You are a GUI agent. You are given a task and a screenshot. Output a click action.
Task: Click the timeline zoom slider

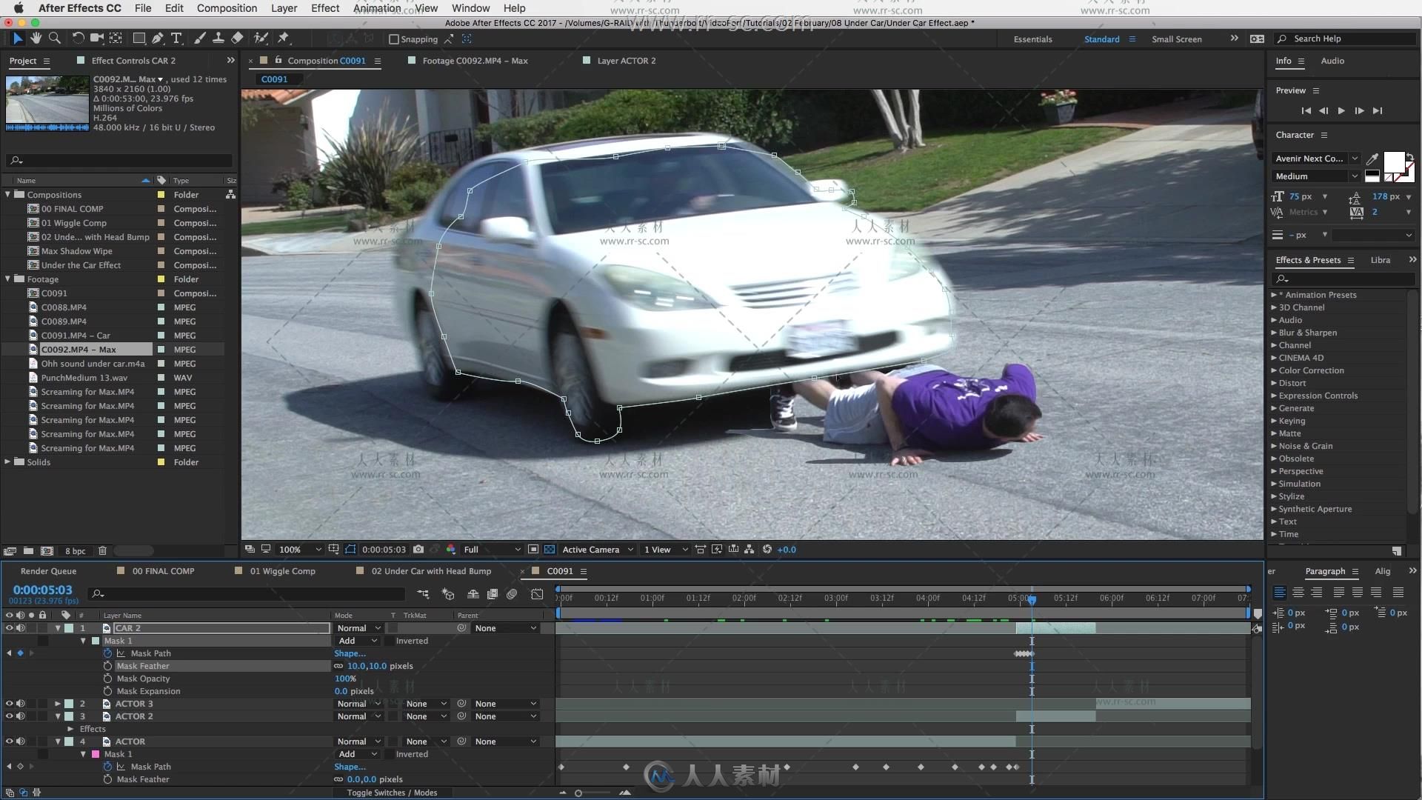click(x=578, y=793)
